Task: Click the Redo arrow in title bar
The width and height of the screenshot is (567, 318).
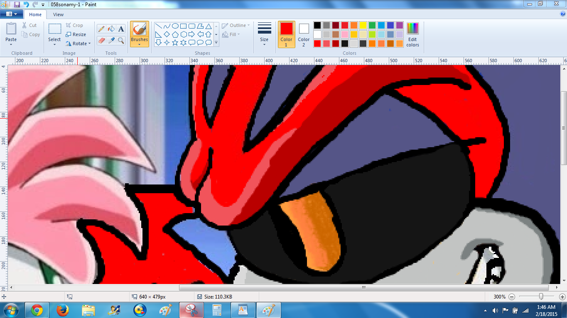Action: point(35,4)
